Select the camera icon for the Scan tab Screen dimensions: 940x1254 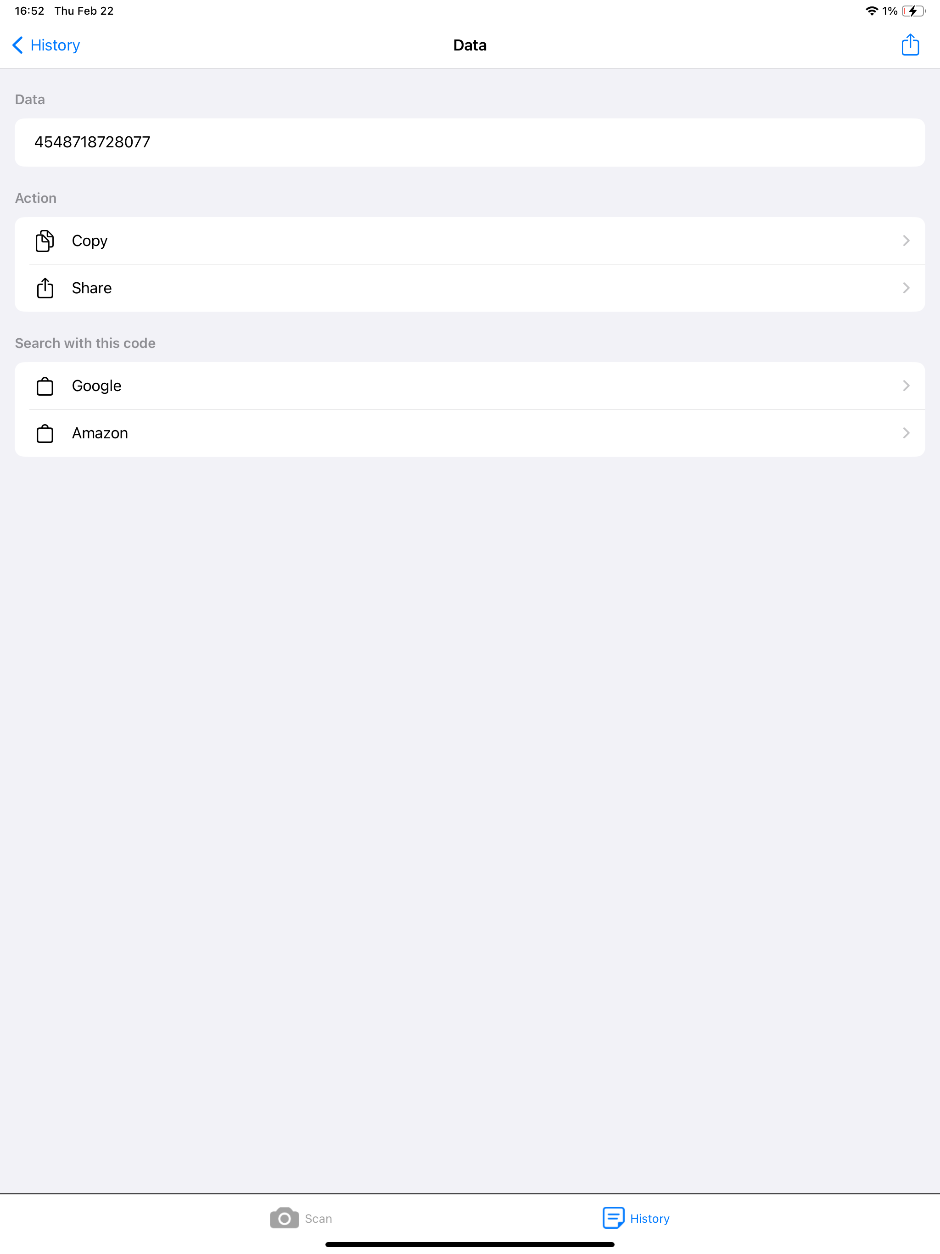[x=285, y=1218]
